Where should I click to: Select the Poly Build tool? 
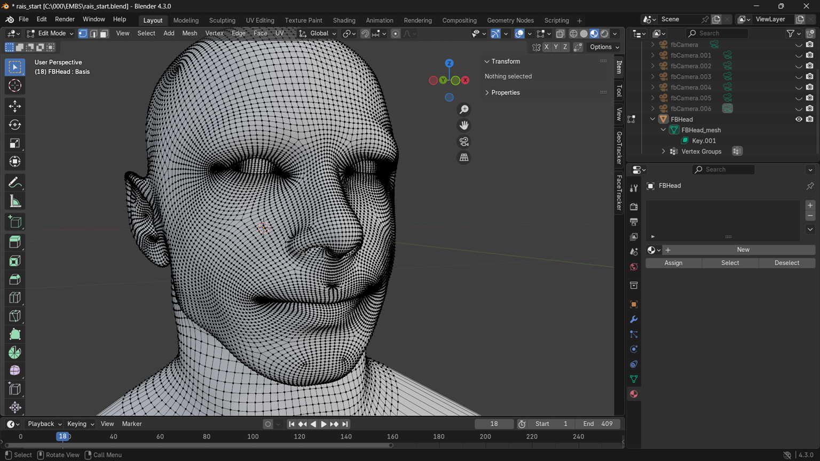pyautogui.click(x=15, y=335)
